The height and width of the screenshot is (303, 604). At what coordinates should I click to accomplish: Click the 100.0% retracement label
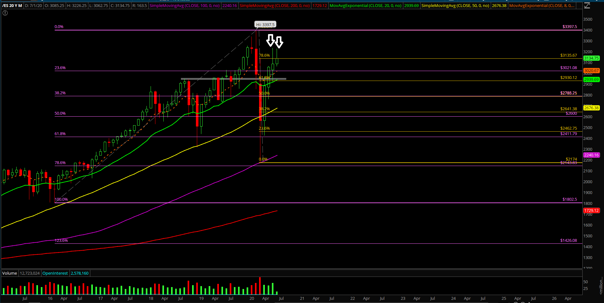(x=61, y=199)
